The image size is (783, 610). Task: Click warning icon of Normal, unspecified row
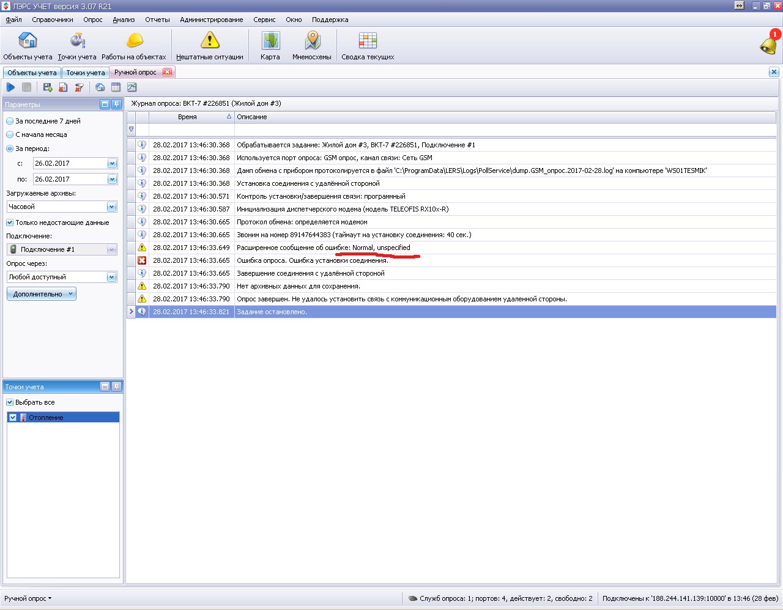[142, 248]
